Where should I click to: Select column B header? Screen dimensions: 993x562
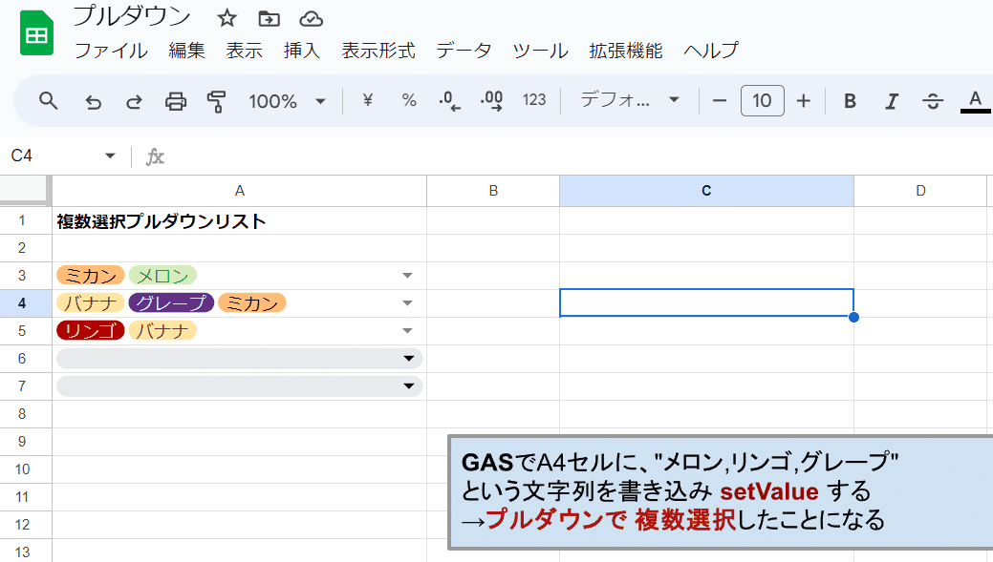pyautogui.click(x=493, y=191)
